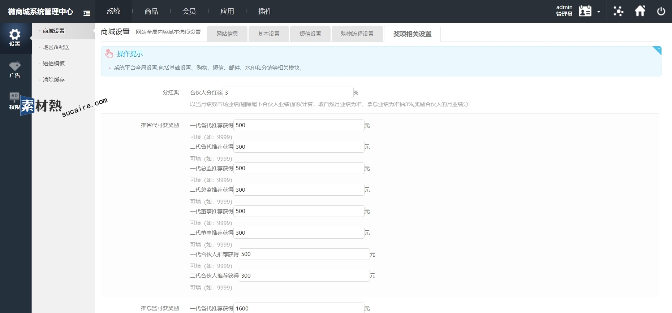Screen dimensions: 672x313
Task: Select the 奖项相关设置 tab
Action: (412, 34)
